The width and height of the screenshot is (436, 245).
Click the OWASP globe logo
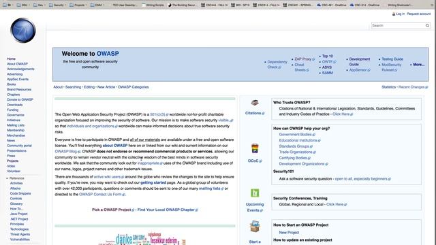(23, 30)
